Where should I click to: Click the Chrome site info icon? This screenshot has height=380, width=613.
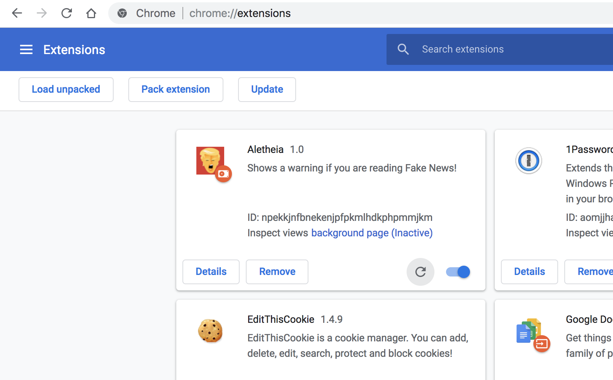pyautogui.click(x=122, y=13)
